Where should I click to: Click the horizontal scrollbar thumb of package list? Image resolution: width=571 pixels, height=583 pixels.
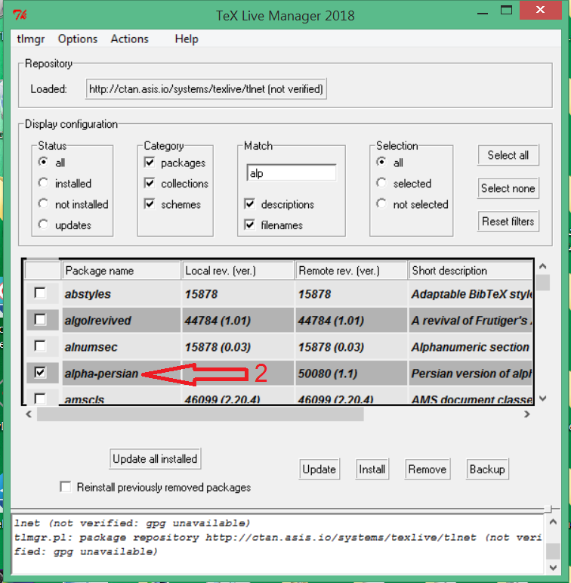pos(200,414)
